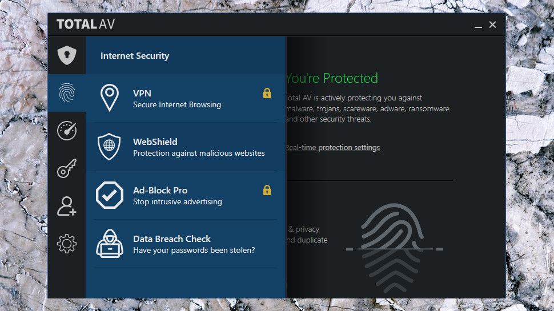554x311 pixels.
Task: Click the "You're Protected" status text
Action: (x=332, y=78)
